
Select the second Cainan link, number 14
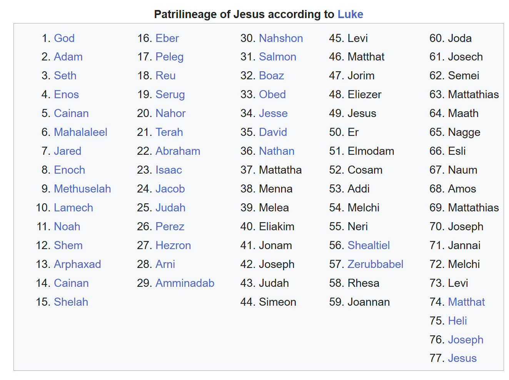click(x=71, y=283)
